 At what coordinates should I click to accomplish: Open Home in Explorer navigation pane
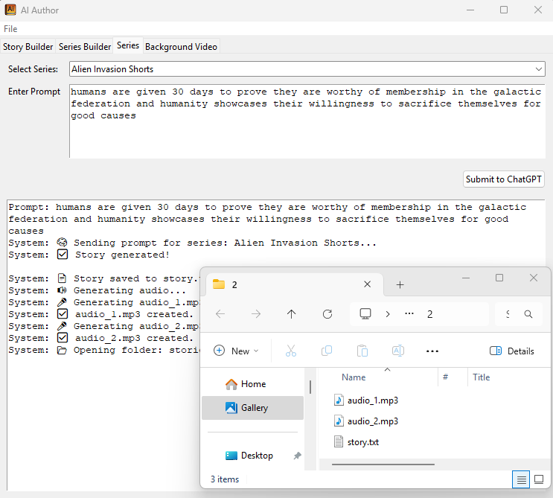(x=252, y=383)
